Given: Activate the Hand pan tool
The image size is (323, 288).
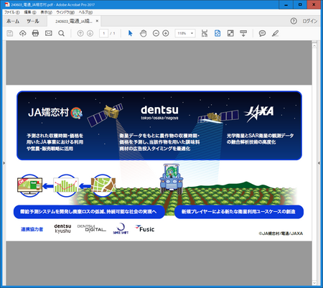Looking at the screenshot, I should point(143,33).
